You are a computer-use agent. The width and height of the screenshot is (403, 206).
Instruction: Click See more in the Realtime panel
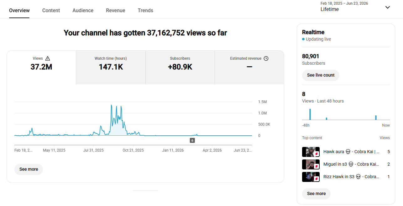click(316, 194)
